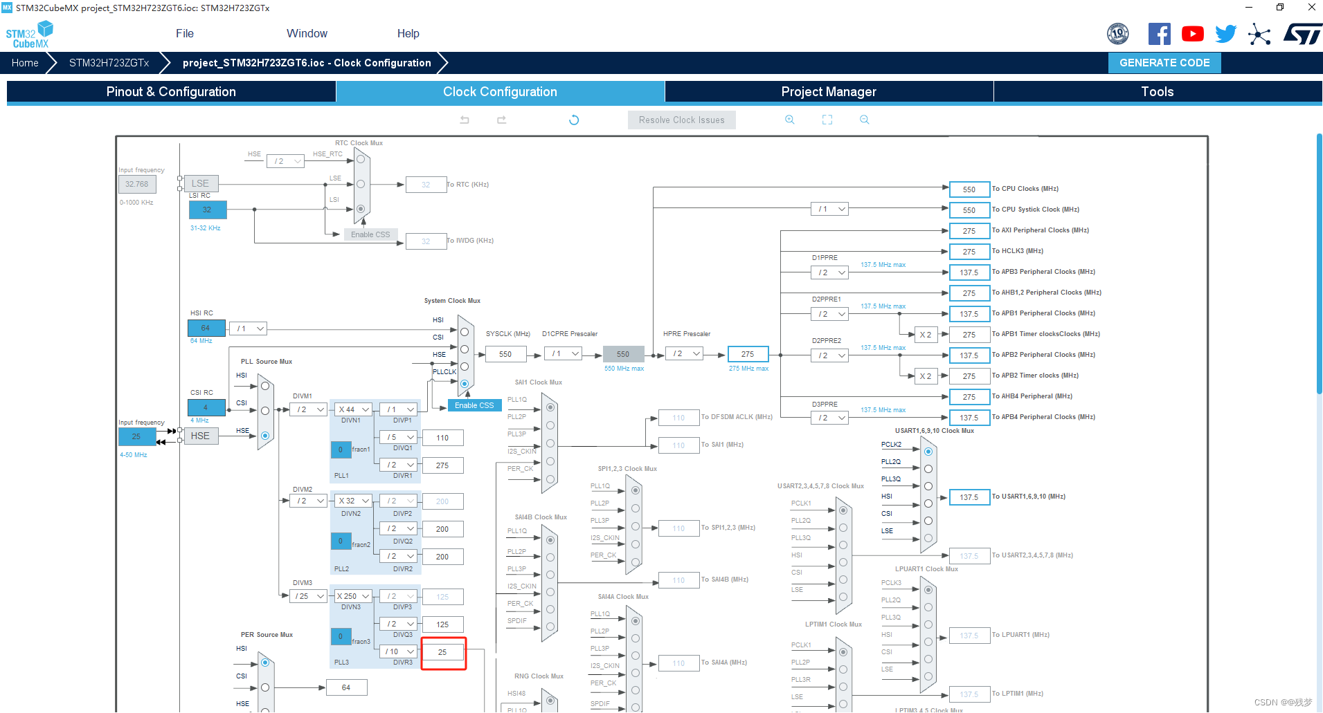Viewport: 1323px width, 713px height.
Task: Open the Window menu
Action: [307, 33]
